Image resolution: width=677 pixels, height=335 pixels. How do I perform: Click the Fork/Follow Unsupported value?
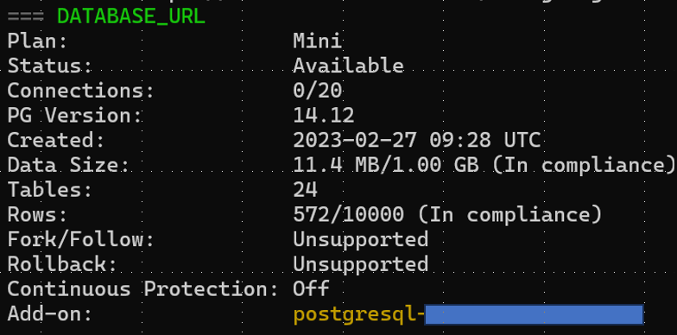(x=361, y=240)
